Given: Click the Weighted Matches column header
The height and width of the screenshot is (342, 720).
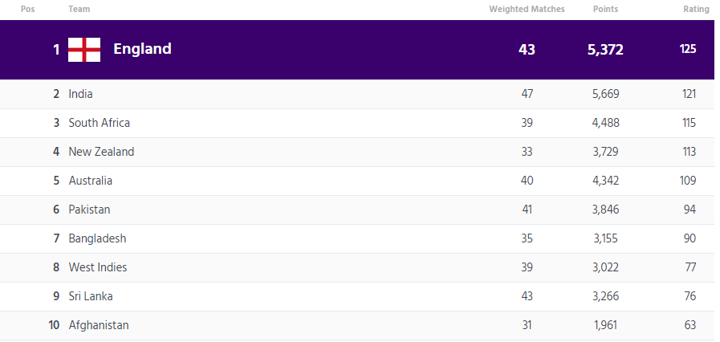Looking at the screenshot, I should pos(527,9).
